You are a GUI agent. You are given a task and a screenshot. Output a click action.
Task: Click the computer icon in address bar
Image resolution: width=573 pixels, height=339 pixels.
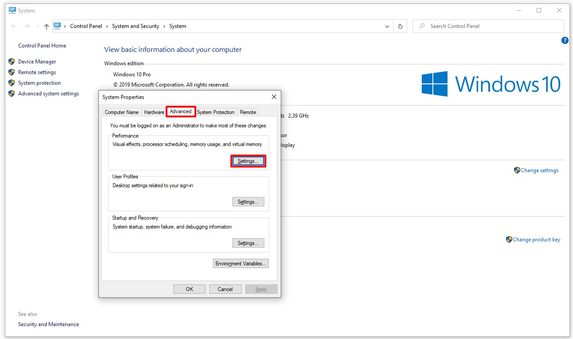(x=57, y=26)
